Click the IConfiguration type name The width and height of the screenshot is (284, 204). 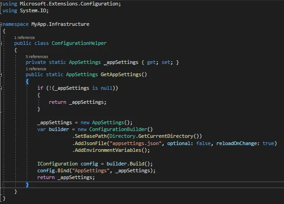58,164
